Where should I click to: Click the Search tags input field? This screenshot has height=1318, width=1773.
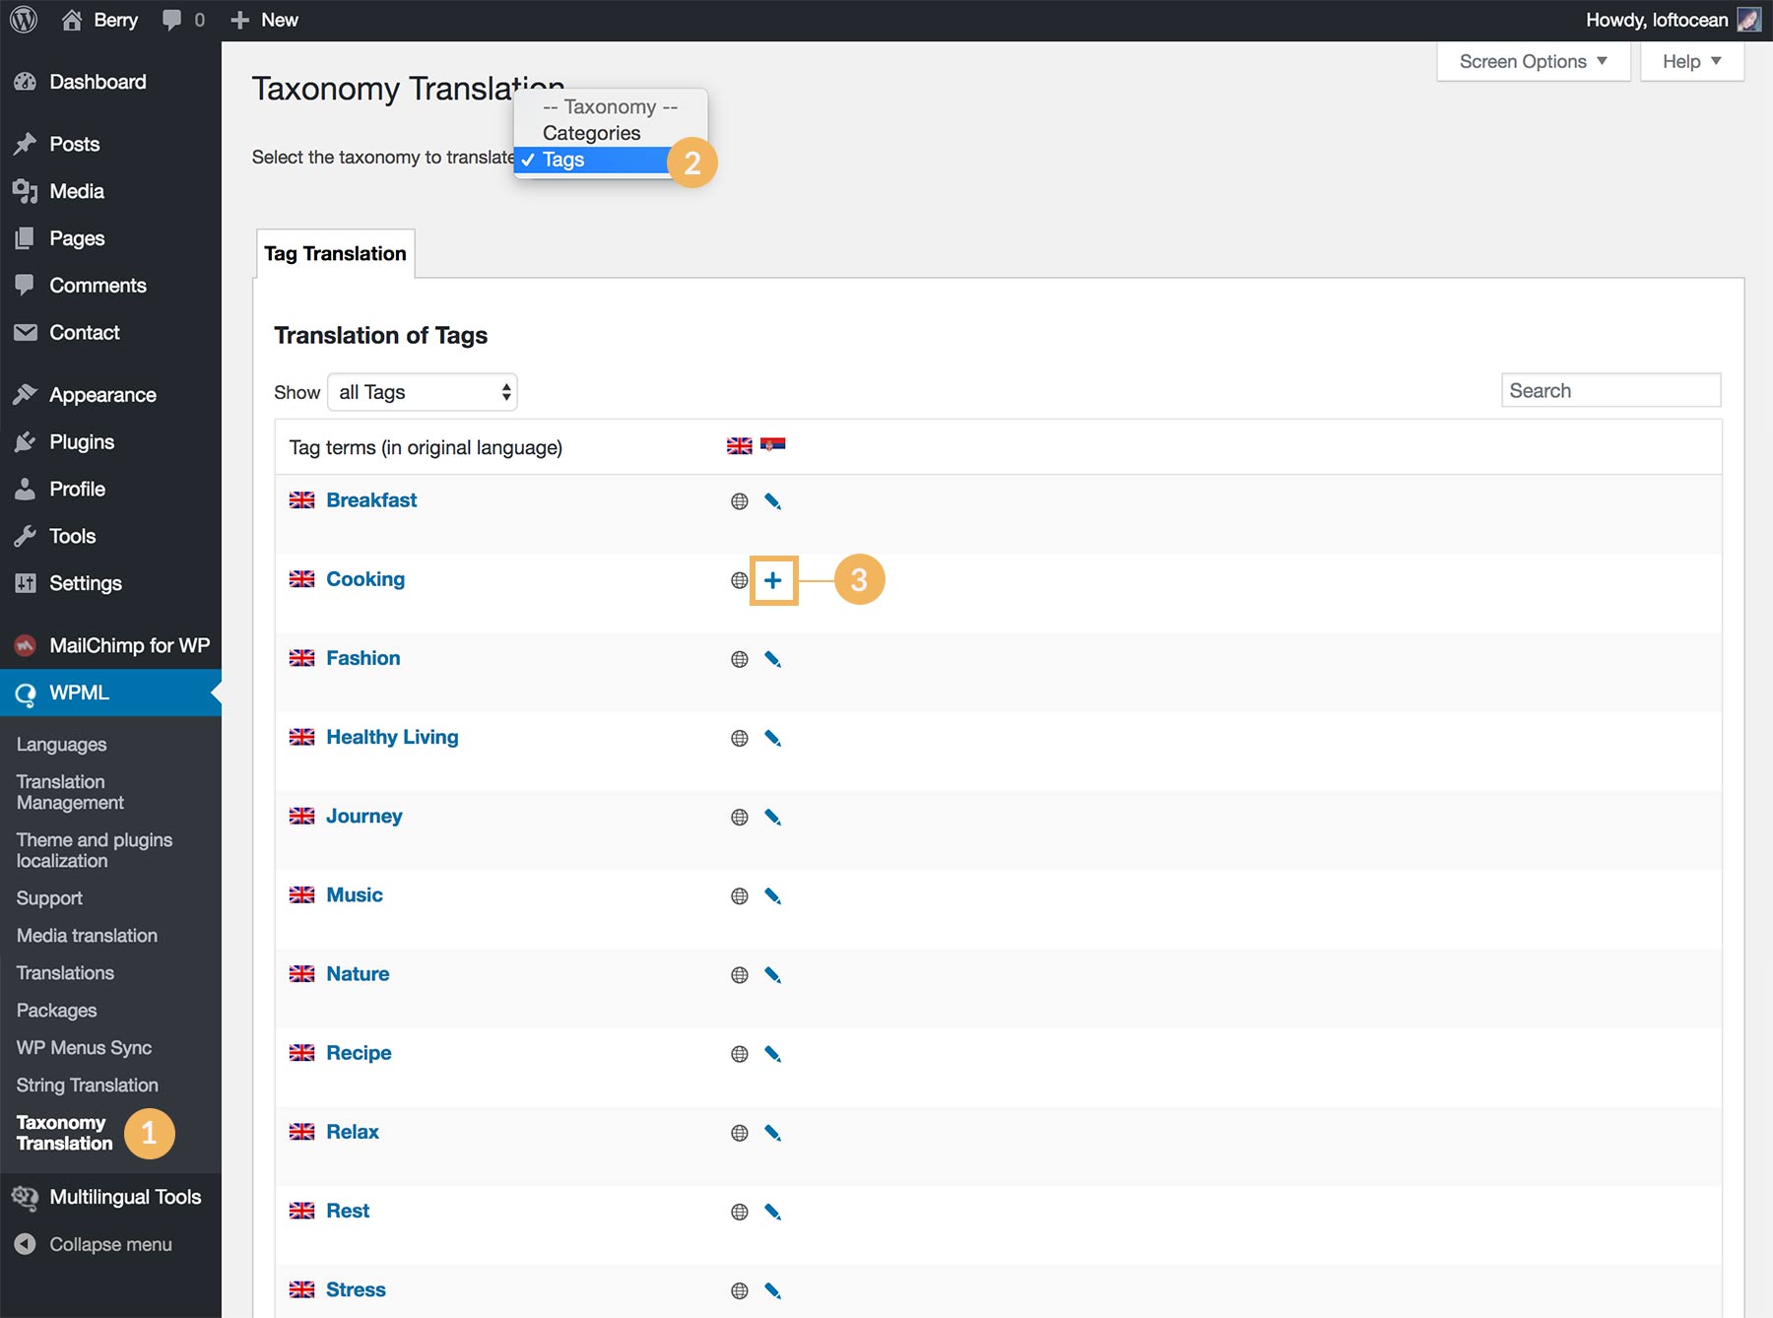(x=1610, y=390)
